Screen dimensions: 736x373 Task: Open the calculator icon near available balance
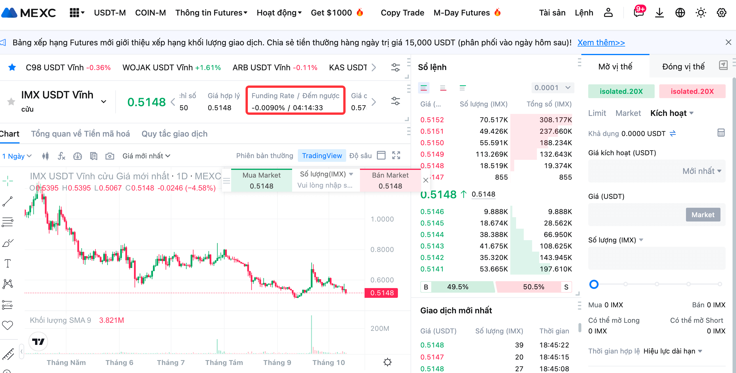pos(721,133)
